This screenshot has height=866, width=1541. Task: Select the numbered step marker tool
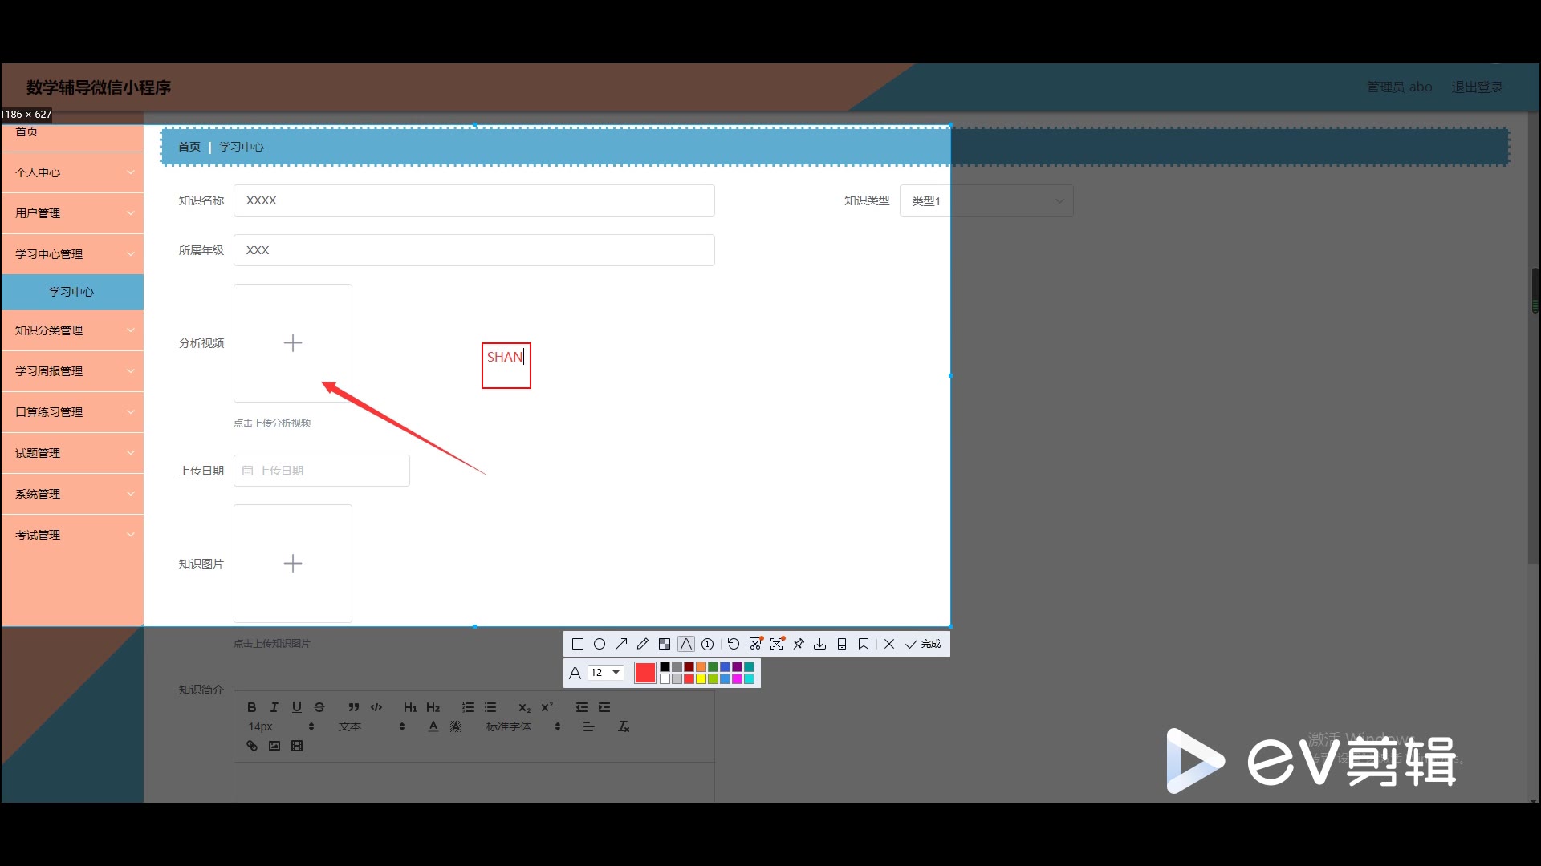707,644
